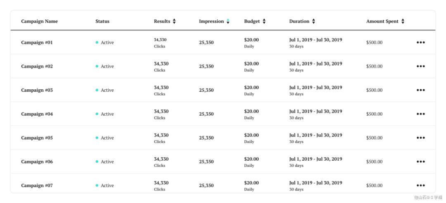Sort by the Duration column arrows
Screen dimensions: 446x203
tap(313, 21)
